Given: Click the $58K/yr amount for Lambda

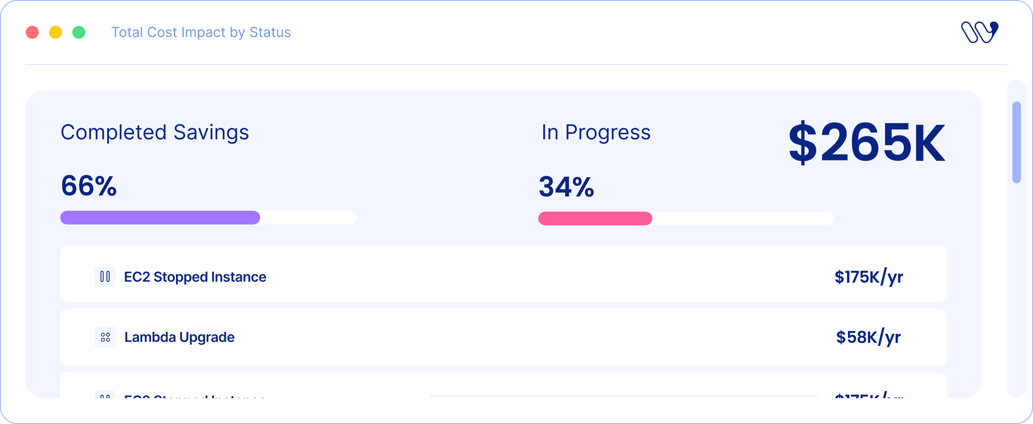Looking at the screenshot, I should [869, 337].
